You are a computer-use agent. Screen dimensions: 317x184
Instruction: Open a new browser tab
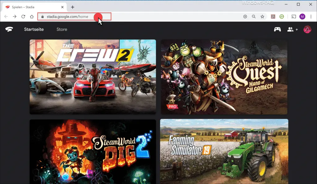click(72, 7)
